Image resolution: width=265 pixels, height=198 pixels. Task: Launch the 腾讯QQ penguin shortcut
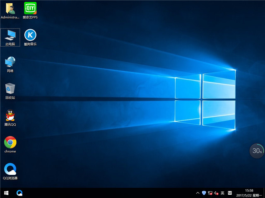coord(10,118)
